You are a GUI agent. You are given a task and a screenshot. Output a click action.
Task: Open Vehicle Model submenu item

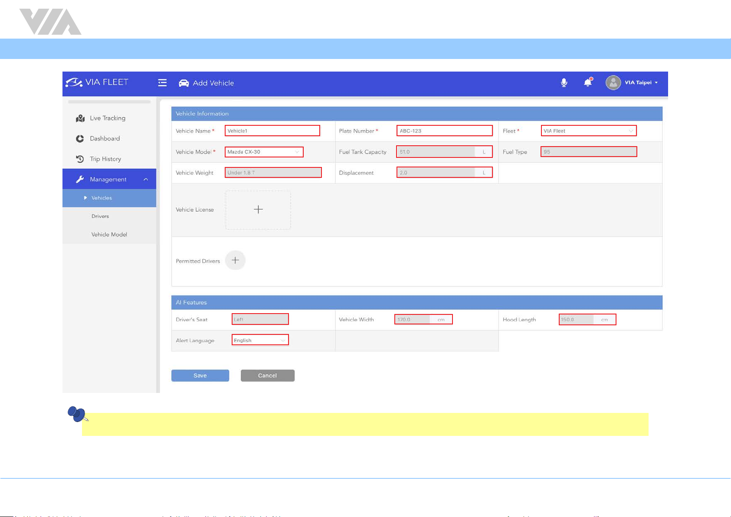pos(109,234)
